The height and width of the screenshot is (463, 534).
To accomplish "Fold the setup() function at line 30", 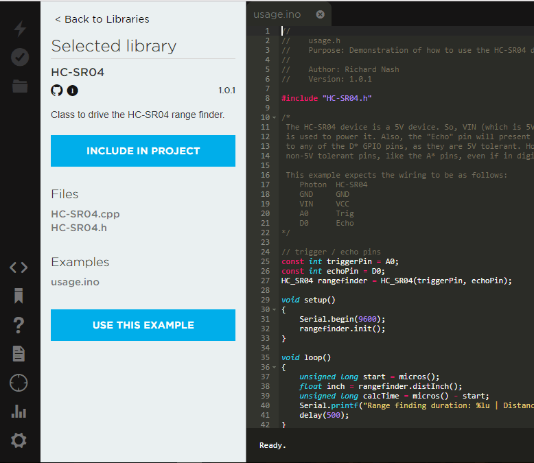I will coord(275,309).
